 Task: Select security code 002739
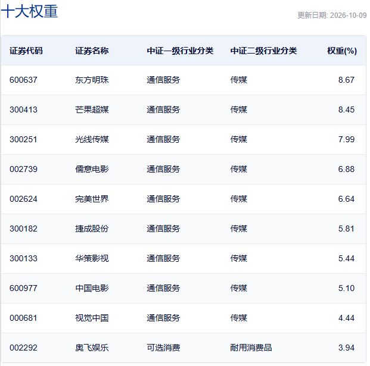tap(23, 169)
